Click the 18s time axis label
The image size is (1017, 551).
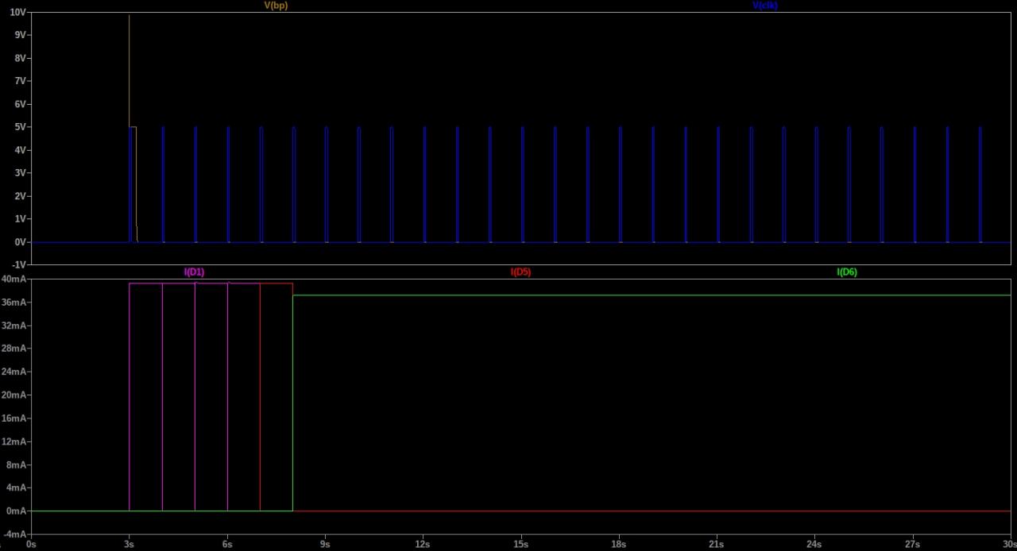[618, 545]
